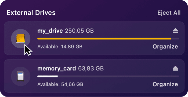This screenshot has width=188, height=97.
Task: Organize the memory_card volume
Action: pyautogui.click(x=165, y=84)
